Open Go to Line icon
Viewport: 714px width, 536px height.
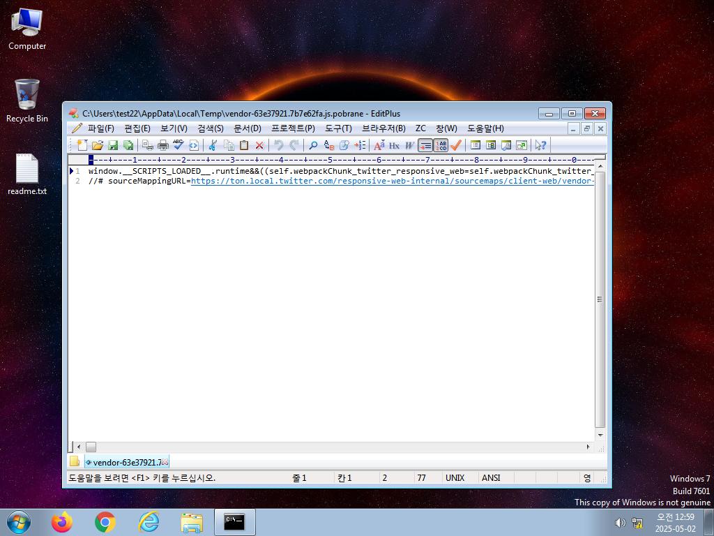[360, 145]
